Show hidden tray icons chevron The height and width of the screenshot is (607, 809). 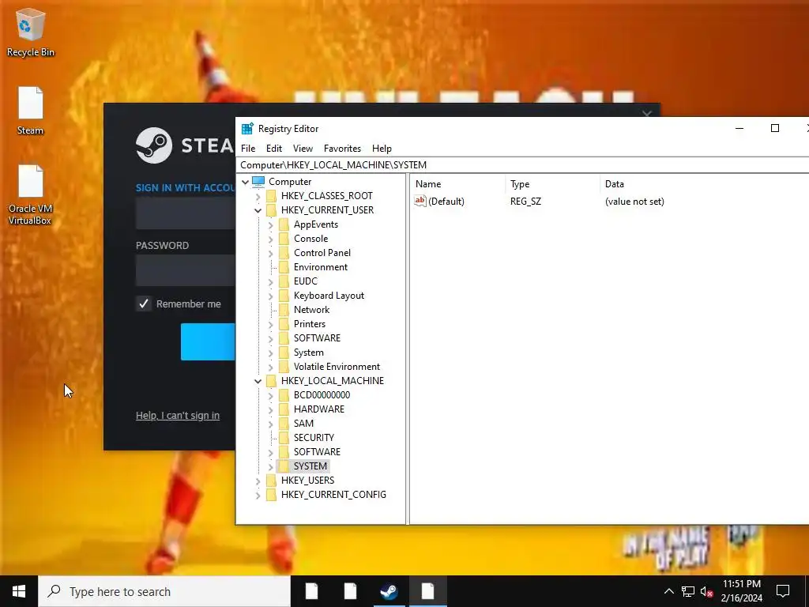668,591
